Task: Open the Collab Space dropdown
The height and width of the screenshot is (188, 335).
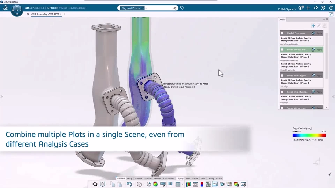Action: point(287,9)
